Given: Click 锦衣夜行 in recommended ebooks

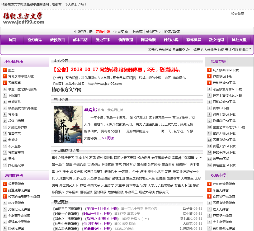Looking at the screenshot, I should (144, 158).
